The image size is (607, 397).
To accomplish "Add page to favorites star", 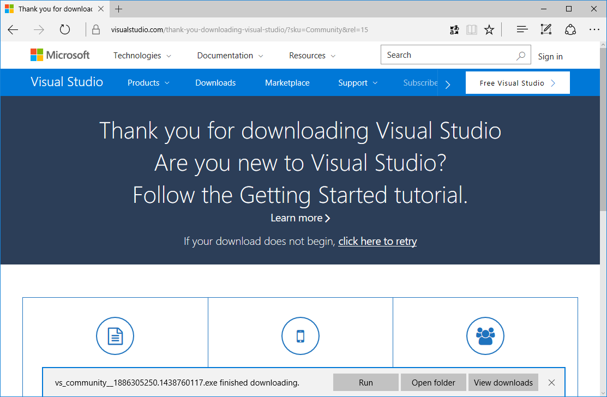I will click(489, 30).
